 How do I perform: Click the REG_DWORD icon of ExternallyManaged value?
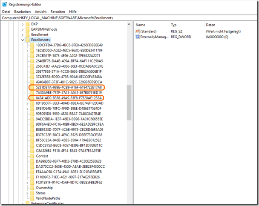pos(137,37)
